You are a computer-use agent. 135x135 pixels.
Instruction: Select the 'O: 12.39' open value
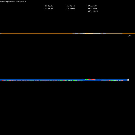(49, 6)
